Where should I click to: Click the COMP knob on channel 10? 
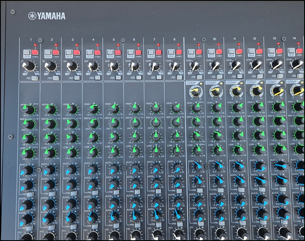(216, 91)
